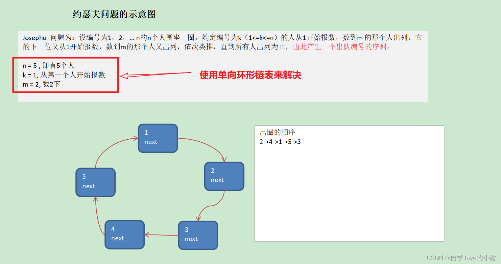
Task: Select node box 2 in diagram
Action: pyautogui.click(x=224, y=176)
